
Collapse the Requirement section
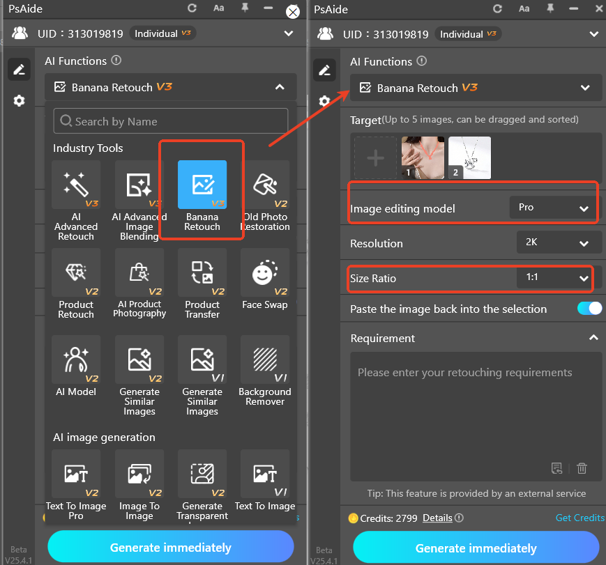coord(593,338)
